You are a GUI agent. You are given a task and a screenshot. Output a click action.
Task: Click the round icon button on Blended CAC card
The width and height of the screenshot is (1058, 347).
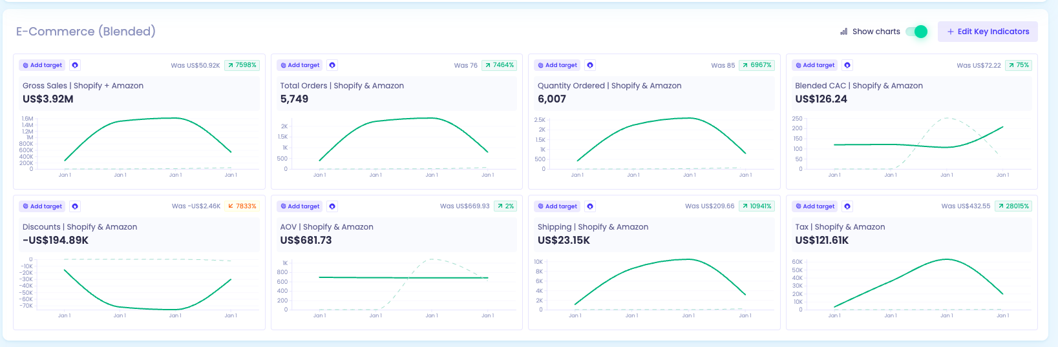pos(847,65)
